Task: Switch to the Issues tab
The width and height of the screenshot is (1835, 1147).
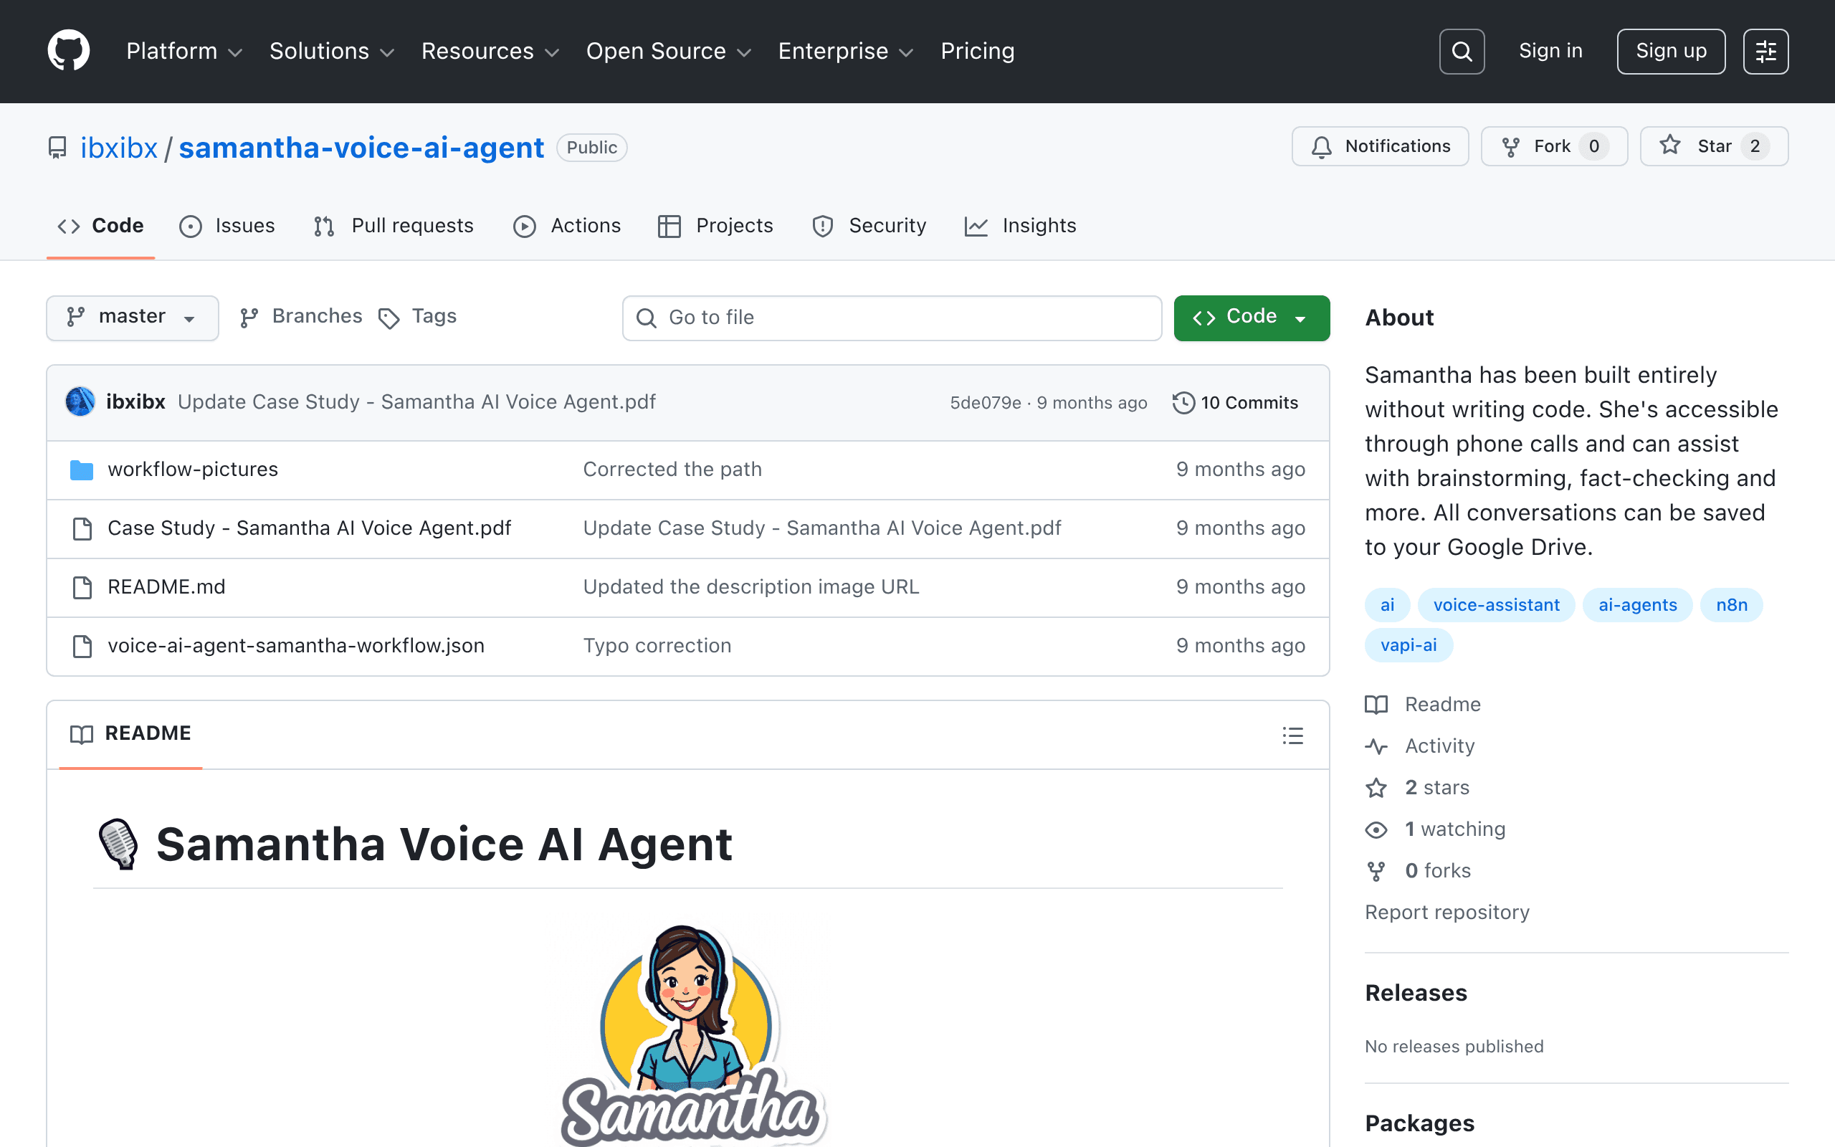Action: pyautogui.click(x=227, y=226)
